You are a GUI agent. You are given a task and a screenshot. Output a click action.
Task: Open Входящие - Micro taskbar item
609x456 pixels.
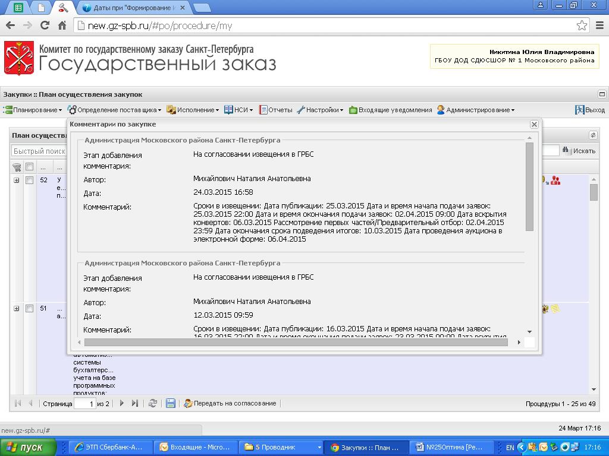tap(195, 448)
